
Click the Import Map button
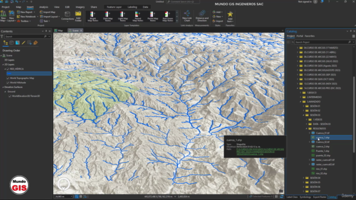[47, 12]
